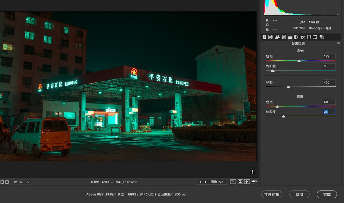344x203 pixels.
Task: Open the Basic panel aperture icon
Action: pos(265,37)
